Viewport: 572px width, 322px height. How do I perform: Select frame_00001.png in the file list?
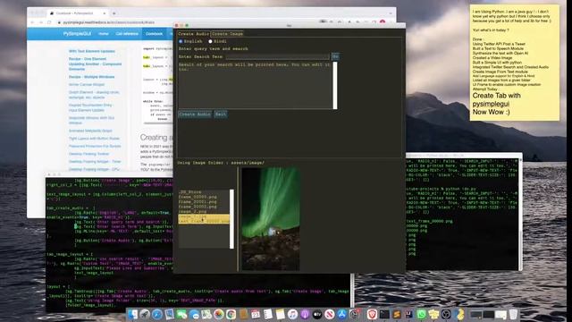tap(198, 201)
